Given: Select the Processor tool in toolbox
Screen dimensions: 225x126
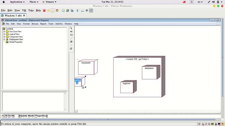Looking at the screenshot, I should coord(71,42).
